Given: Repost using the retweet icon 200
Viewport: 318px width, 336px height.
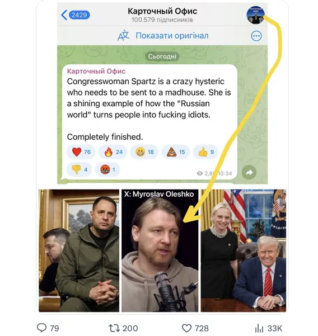Looking at the screenshot, I should [x=123, y=328].
